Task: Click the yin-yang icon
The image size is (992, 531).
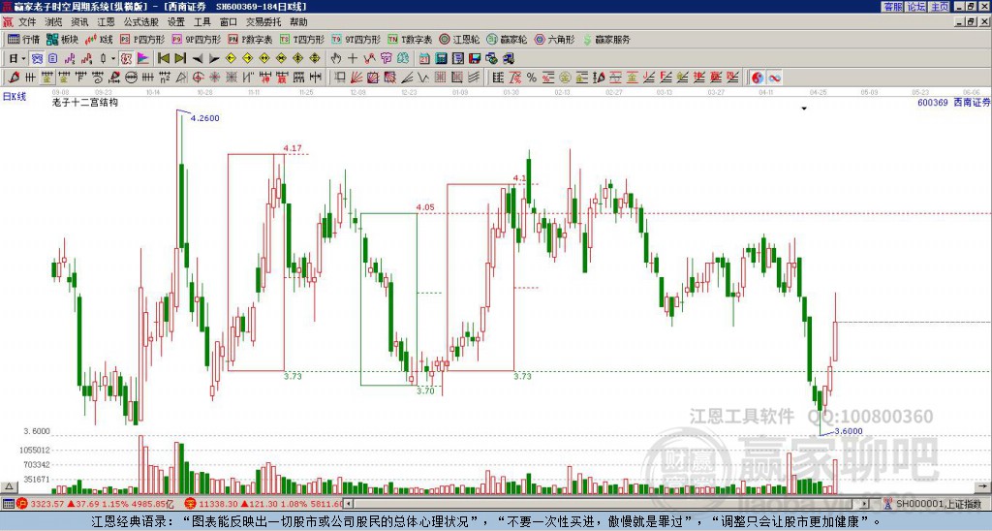Action: click(x=758, y=78)
